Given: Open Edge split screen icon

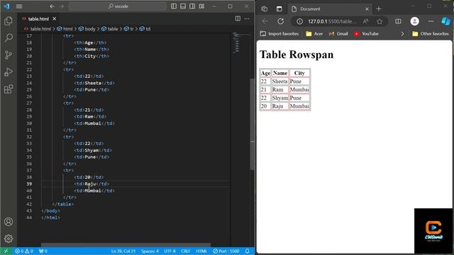Looking at the screenshot, I should [x=399, y=21].
